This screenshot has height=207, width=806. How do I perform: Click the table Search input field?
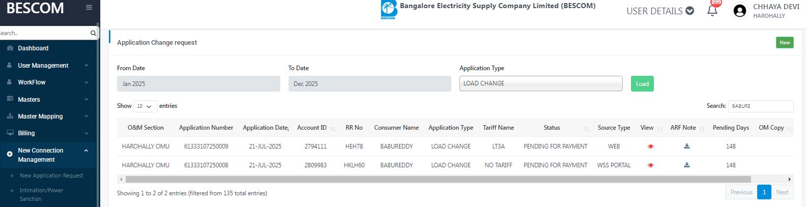tap(760, 106)
